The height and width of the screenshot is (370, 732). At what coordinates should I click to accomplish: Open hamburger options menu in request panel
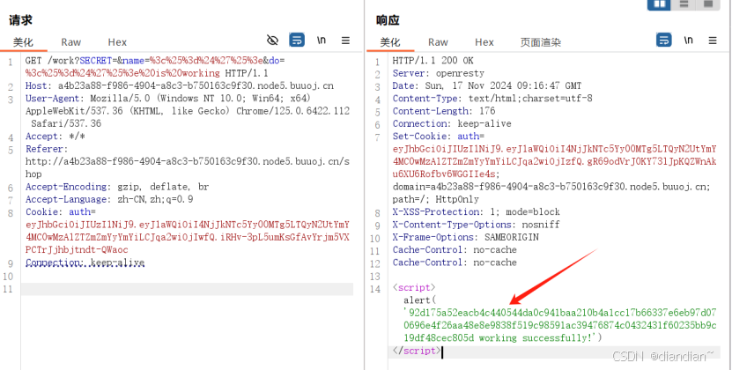(x=345, y=41)
